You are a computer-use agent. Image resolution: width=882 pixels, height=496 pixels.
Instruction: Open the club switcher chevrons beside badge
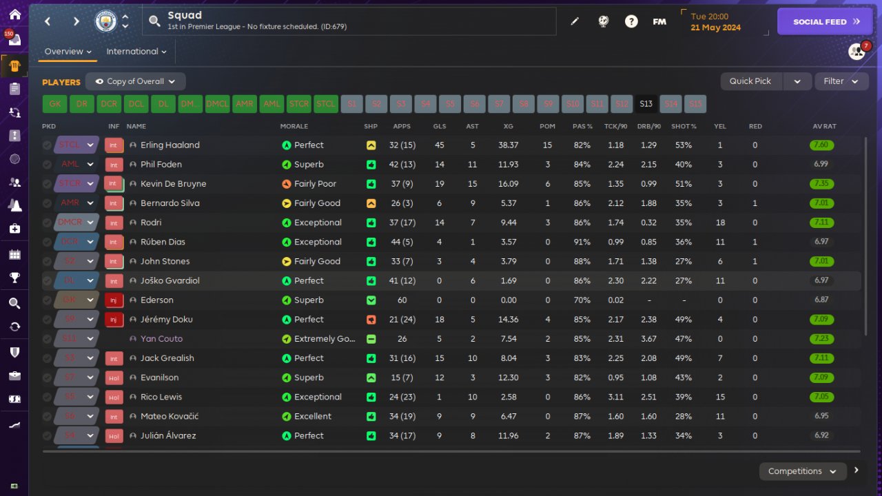[125, 21]
